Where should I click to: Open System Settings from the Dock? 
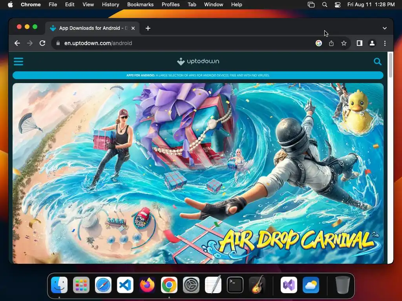191,285
